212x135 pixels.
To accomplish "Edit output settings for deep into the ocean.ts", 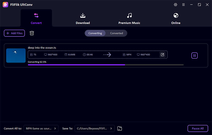I will [162, 55].
